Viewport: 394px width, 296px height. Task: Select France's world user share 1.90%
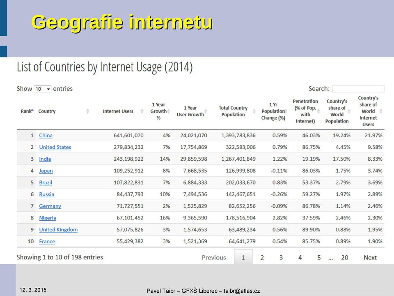coord(375,241)
